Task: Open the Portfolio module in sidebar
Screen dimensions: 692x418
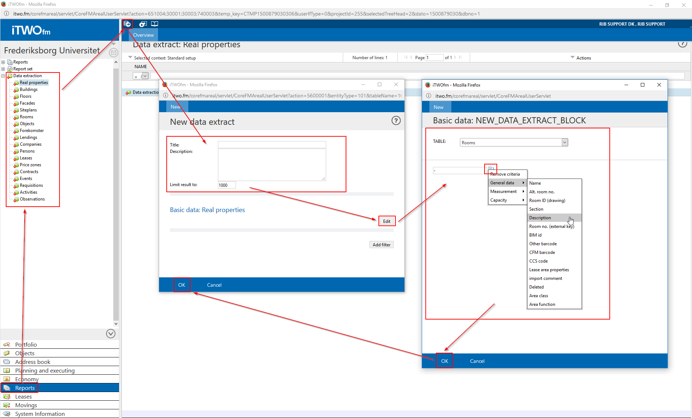Action: point(26,344)
